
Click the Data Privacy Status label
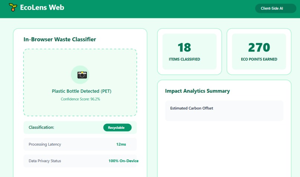45,161
